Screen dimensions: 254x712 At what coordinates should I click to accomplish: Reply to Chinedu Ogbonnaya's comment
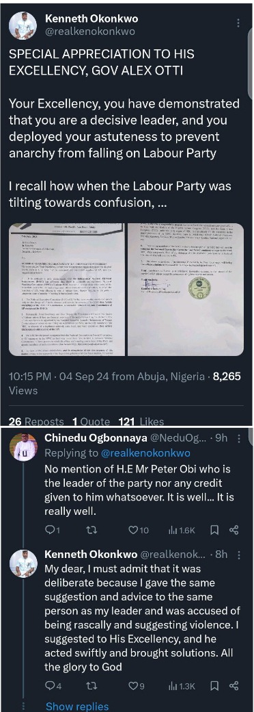[51, 529]
